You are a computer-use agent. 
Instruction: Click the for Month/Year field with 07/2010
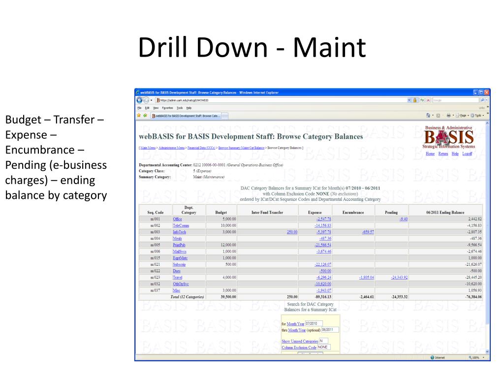pos(314,323)
